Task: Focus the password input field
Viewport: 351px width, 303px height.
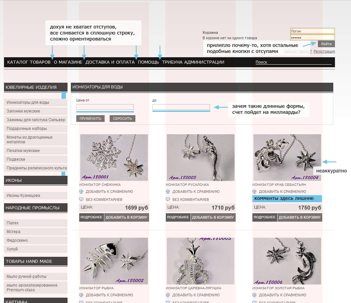Action: [312, 37]
